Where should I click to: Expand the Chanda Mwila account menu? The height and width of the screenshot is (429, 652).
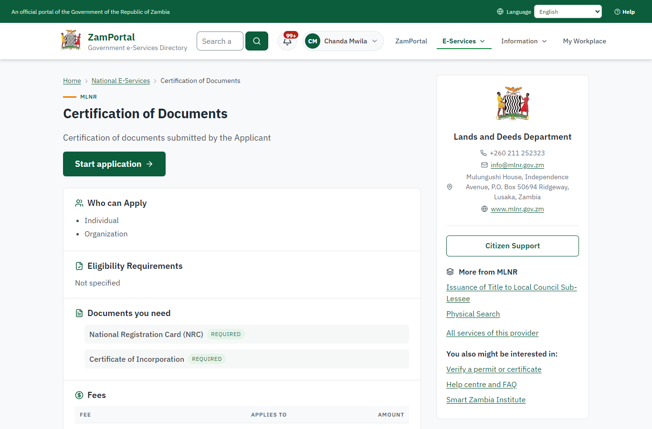pos(343,41)
